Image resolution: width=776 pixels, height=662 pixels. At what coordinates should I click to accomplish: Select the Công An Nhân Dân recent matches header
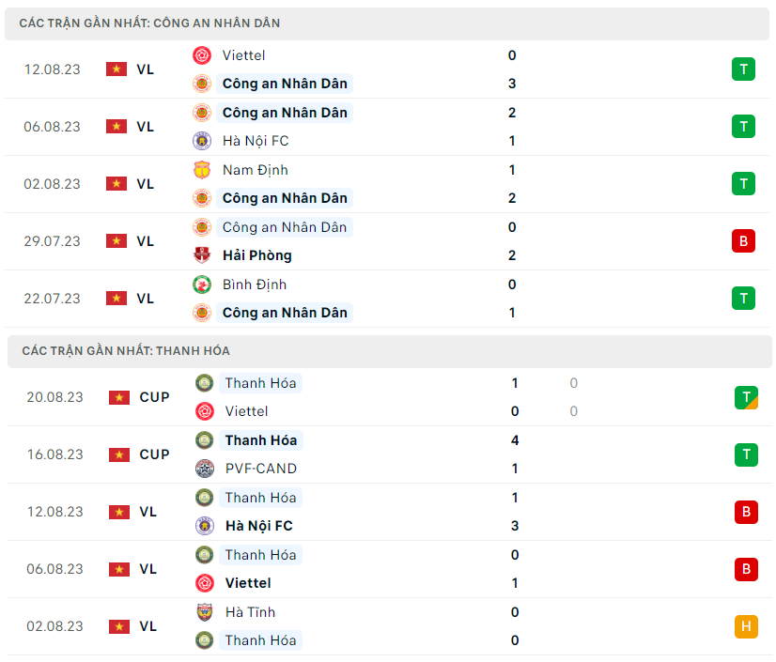tap(149, 23)
